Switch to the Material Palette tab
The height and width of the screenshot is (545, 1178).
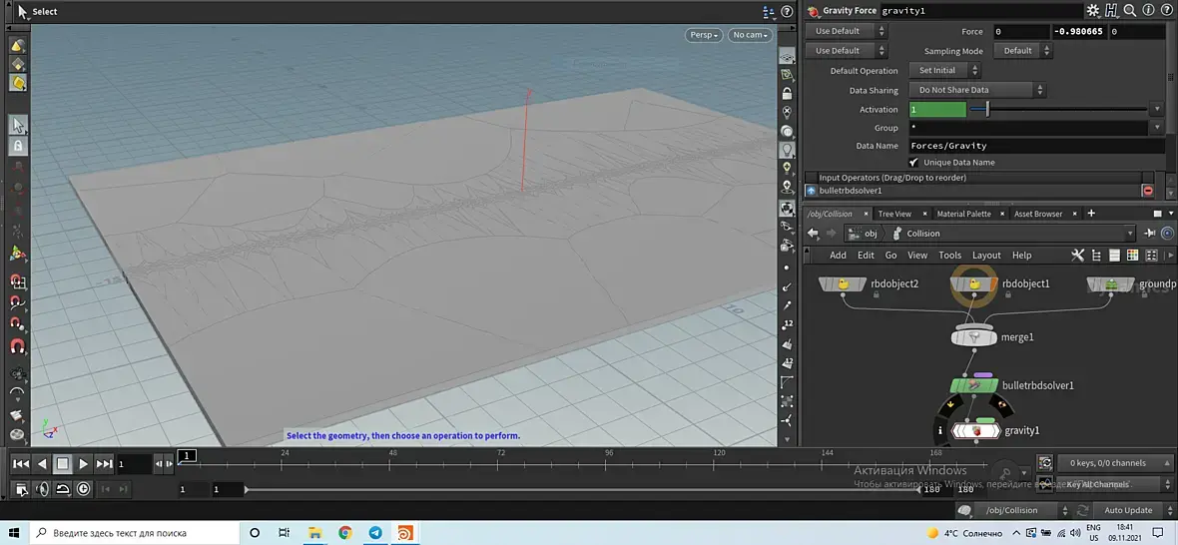963,214
